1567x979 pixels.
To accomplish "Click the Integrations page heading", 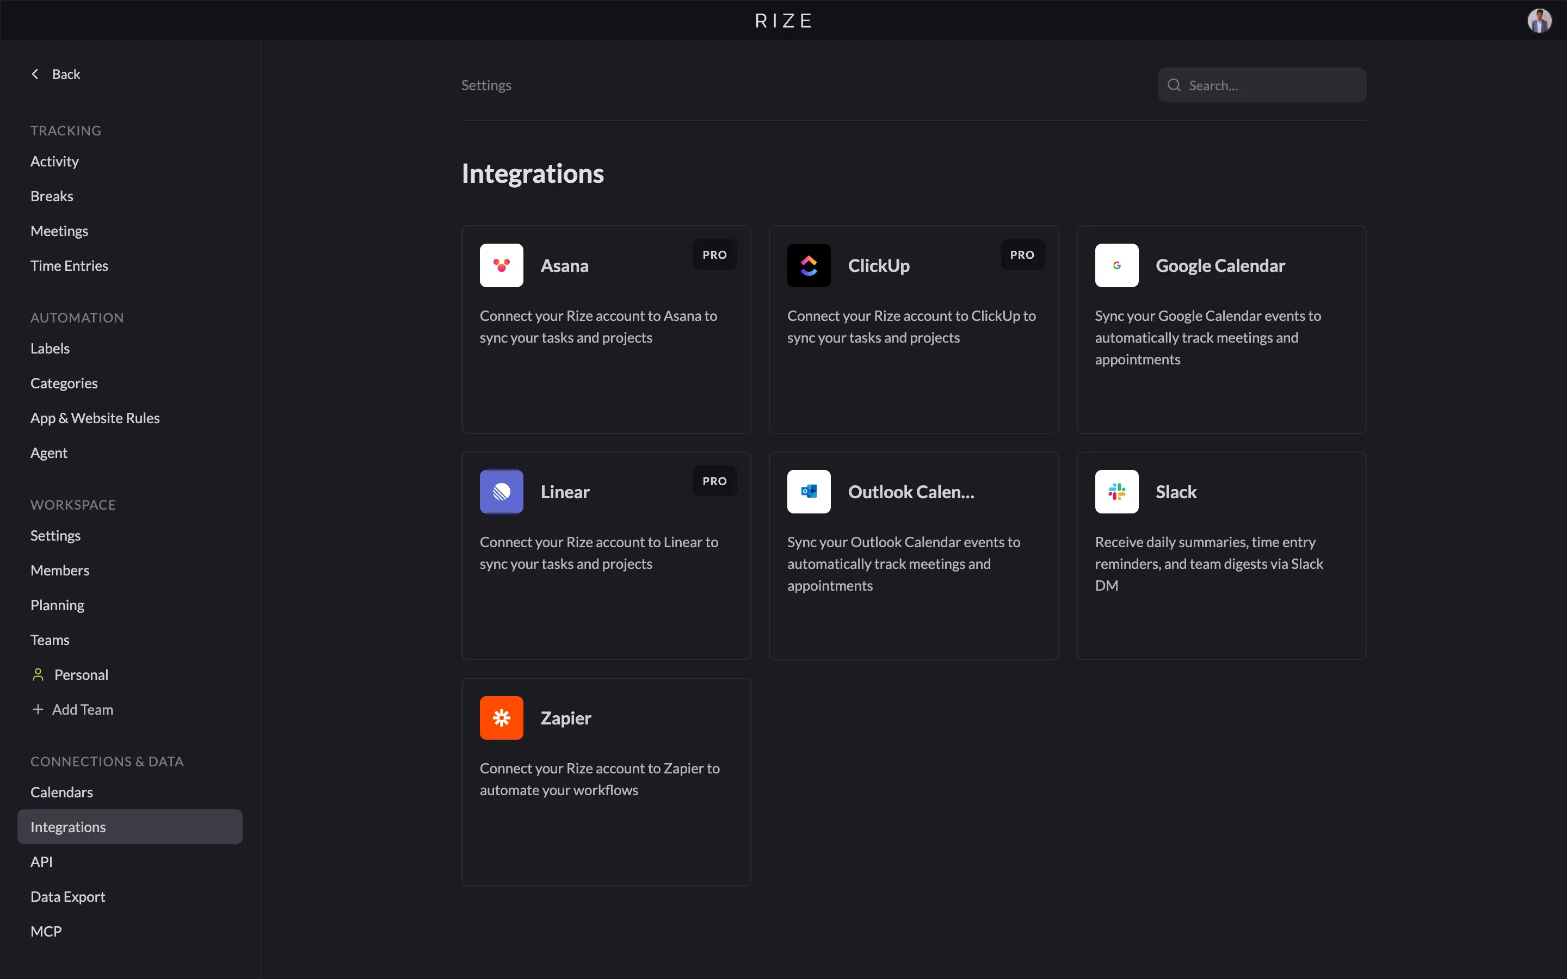I will pos(532,174).
